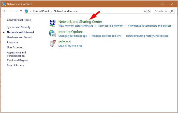Select Network and Internet in sidebar

[x=21, y=32]
